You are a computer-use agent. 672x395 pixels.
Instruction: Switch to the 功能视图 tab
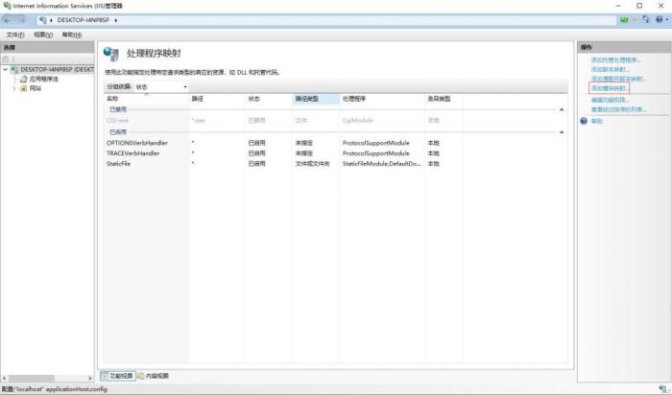pos(118,376)
